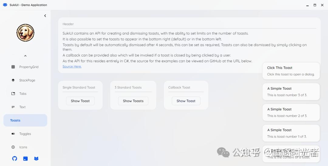Viewport: 328px width, 166px height.
Task: Maximize the SukiUI window
Action: (x=315, y=5)
